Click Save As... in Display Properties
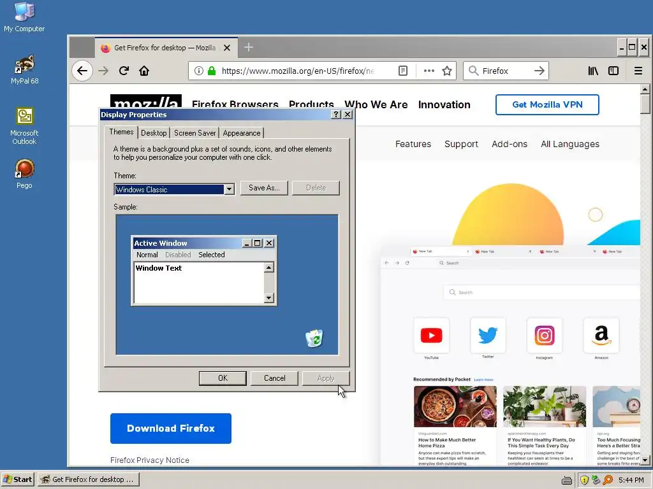 (x=264, y=188)
